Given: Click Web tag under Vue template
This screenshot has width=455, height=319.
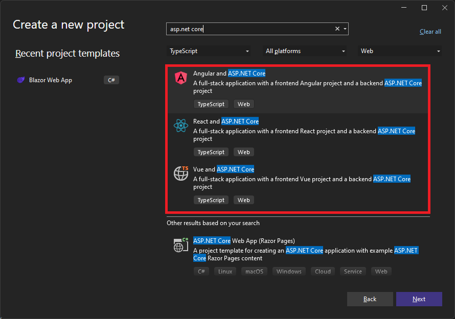Looking at the screenshot, I should [244, 200].
